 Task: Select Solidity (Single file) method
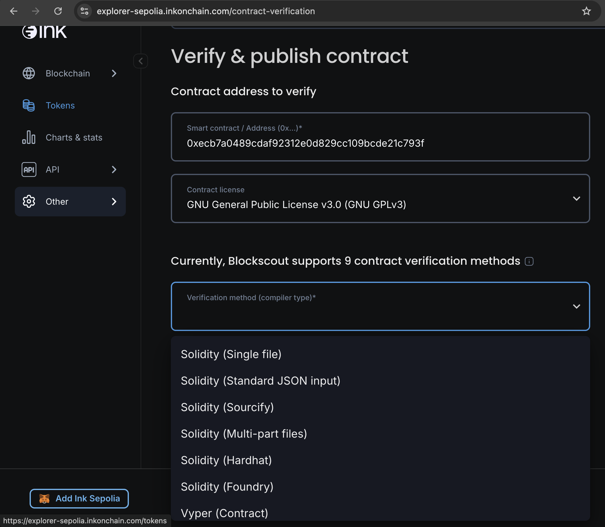click(x=380, y=354)
